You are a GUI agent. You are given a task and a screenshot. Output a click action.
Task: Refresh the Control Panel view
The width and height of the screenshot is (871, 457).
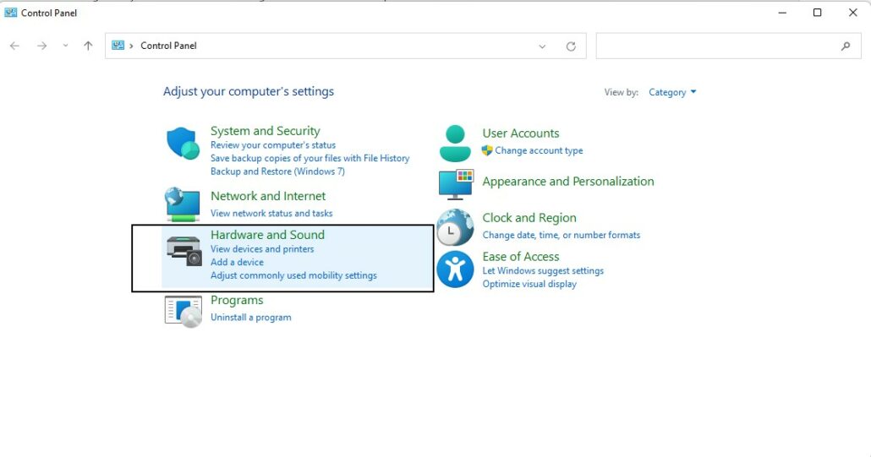(x=571, y=46)
